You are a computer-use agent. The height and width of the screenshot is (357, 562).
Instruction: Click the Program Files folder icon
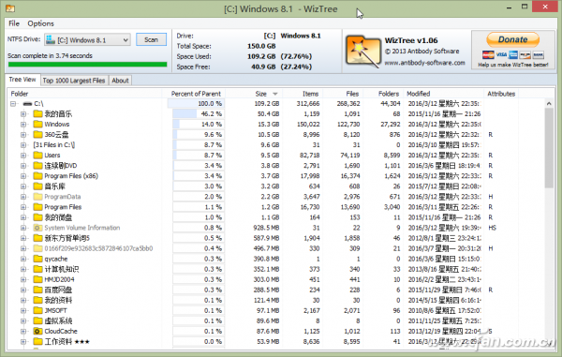37,207
